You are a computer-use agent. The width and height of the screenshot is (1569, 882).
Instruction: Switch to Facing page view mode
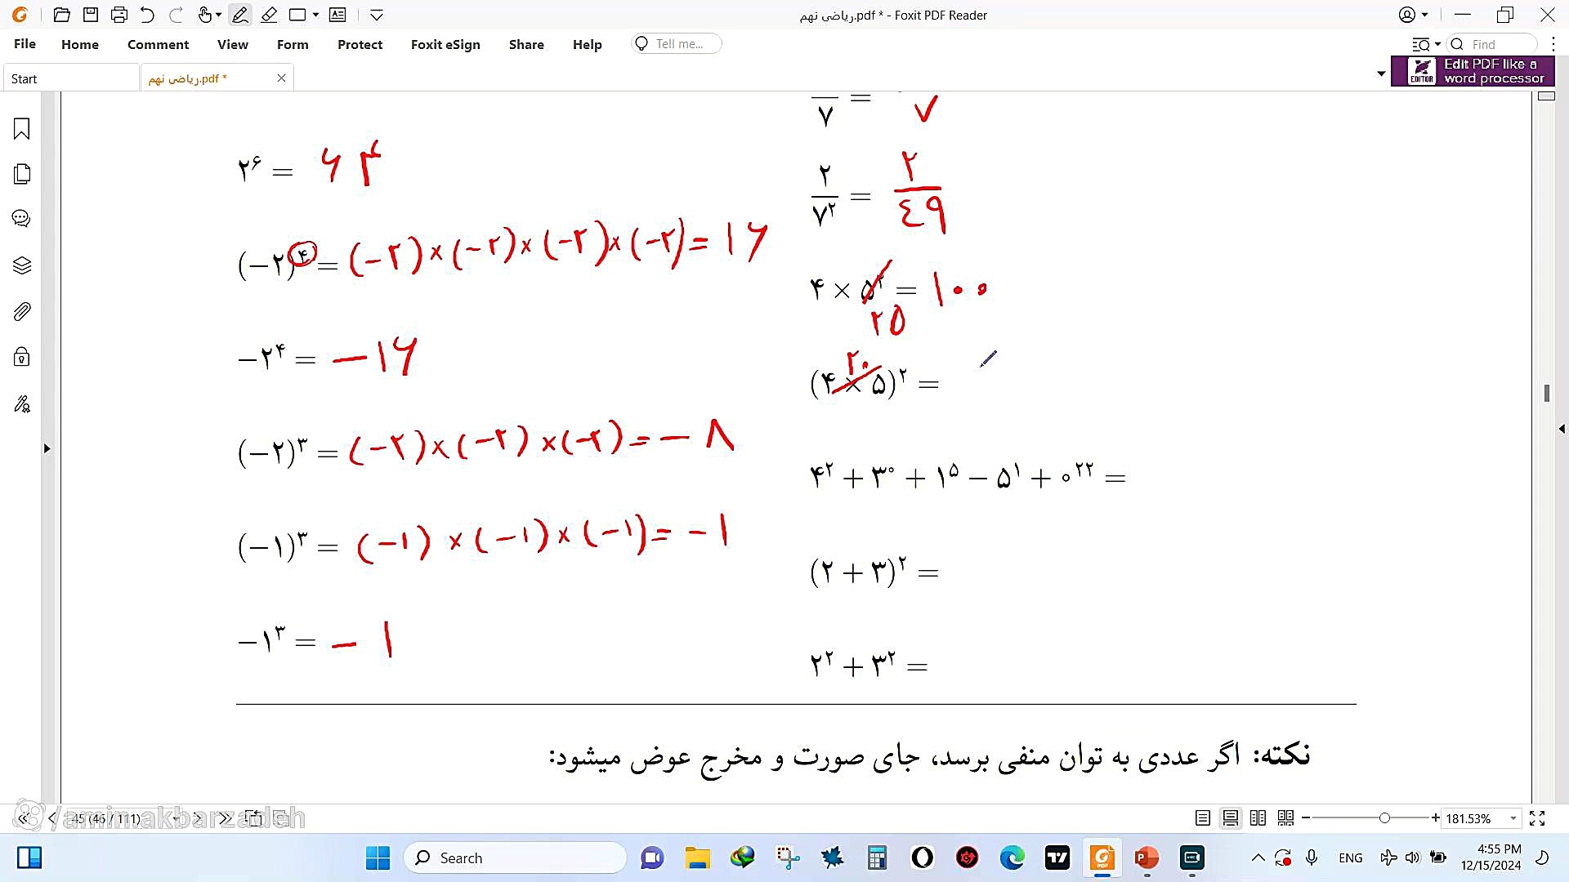[1258, 817]
